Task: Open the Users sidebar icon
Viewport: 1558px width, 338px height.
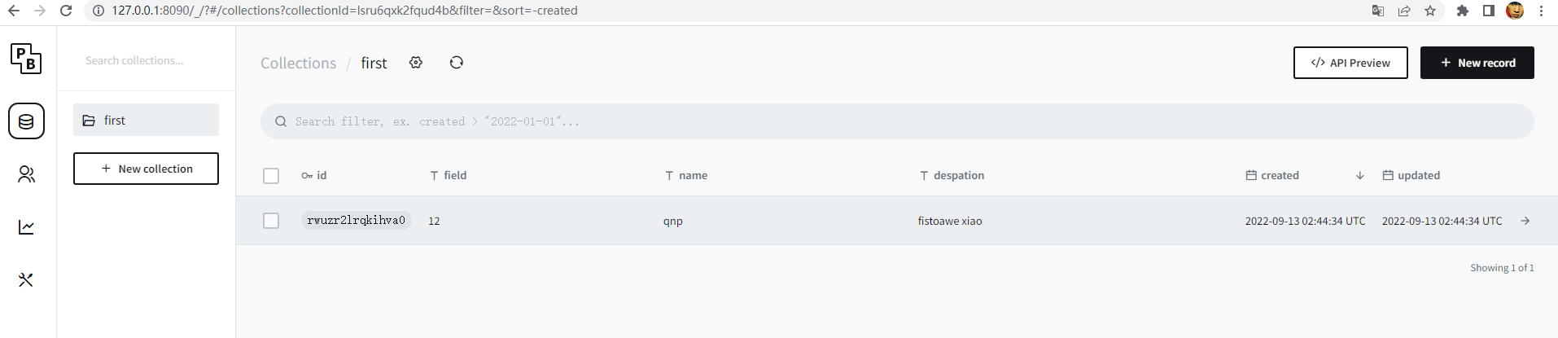Action: 26,174
